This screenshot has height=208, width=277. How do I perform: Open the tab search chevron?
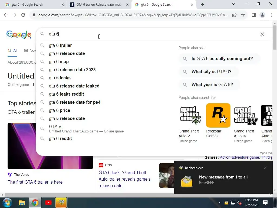tap(233, 4)
